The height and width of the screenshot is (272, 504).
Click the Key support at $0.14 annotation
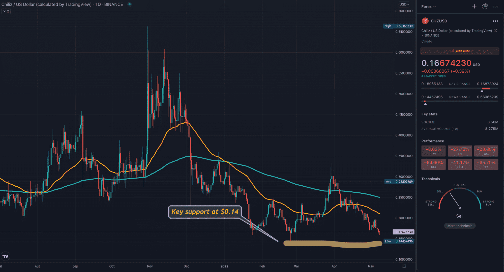tap(205, 212)
